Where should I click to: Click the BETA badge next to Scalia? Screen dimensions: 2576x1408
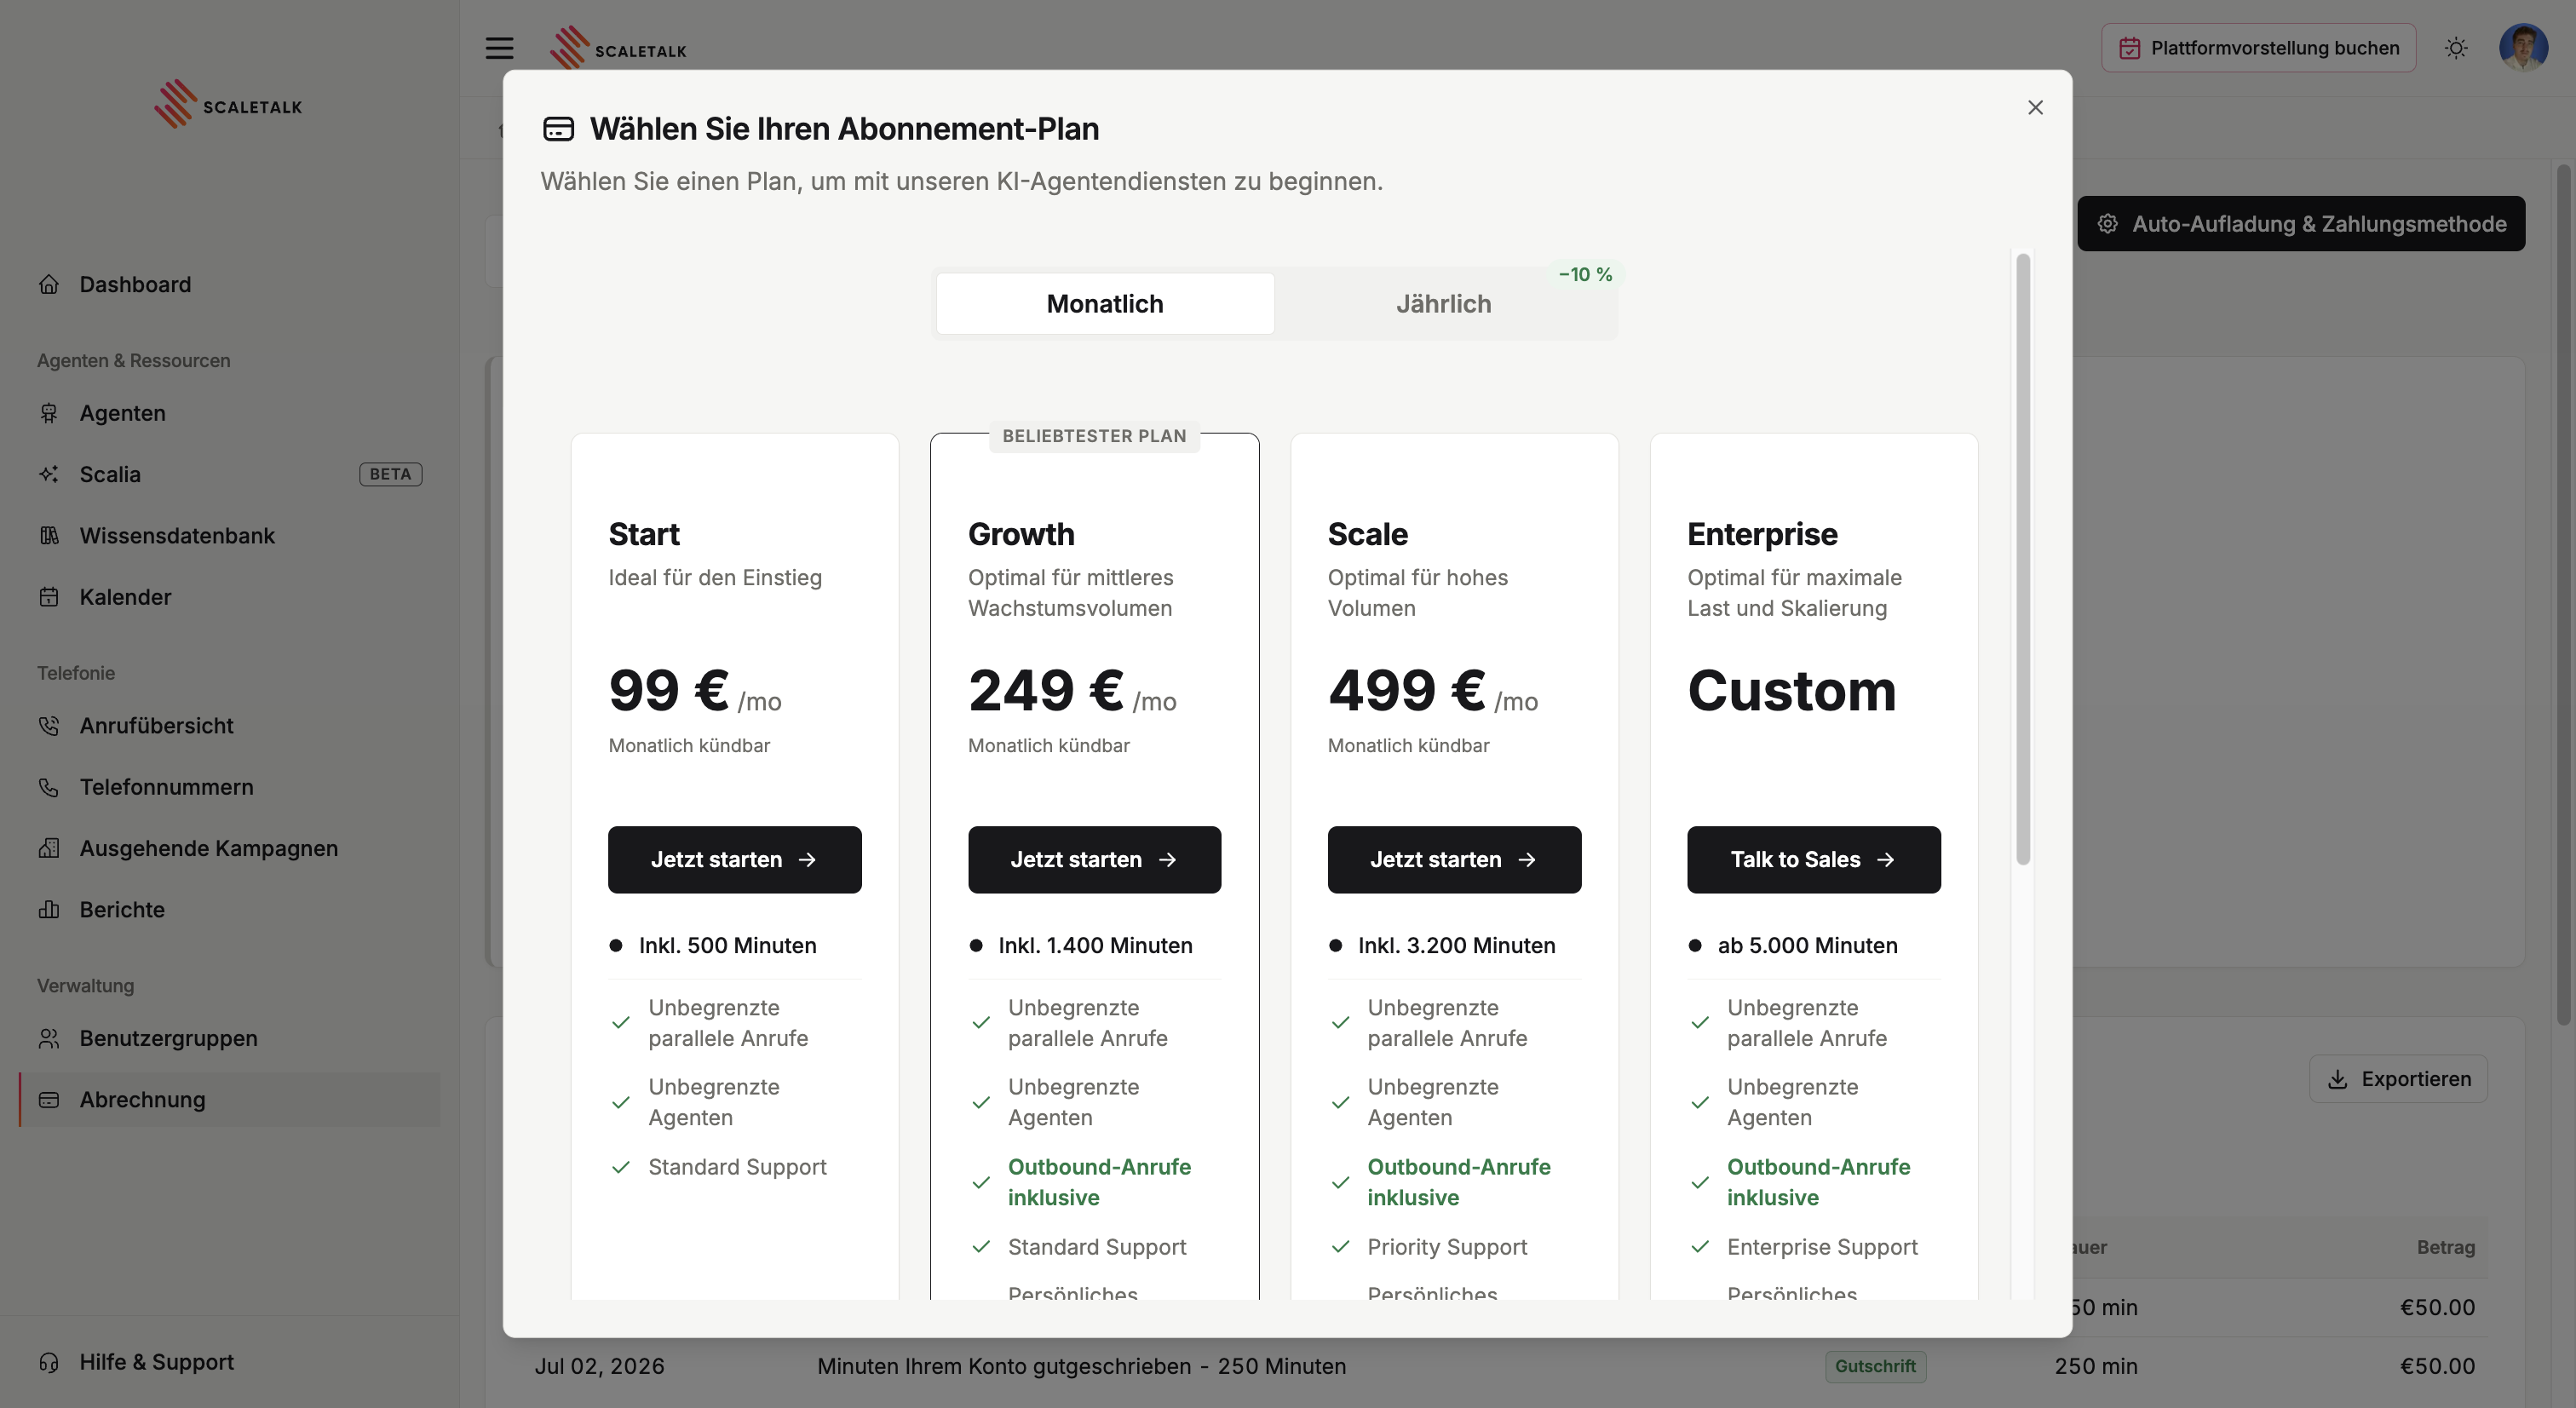pyautogui.click(x=390, y=474)
